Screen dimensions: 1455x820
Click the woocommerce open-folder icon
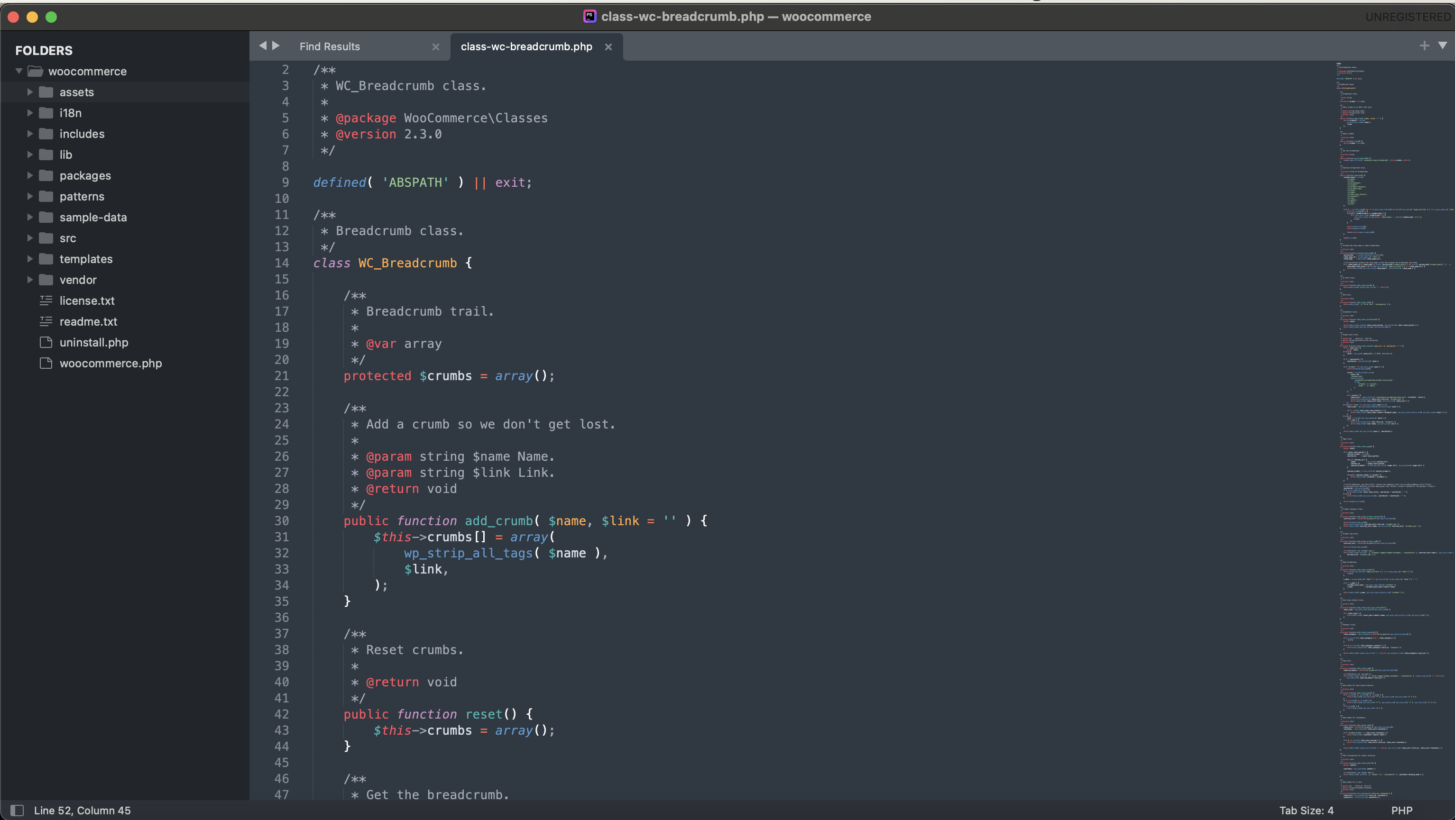(36, 71)
